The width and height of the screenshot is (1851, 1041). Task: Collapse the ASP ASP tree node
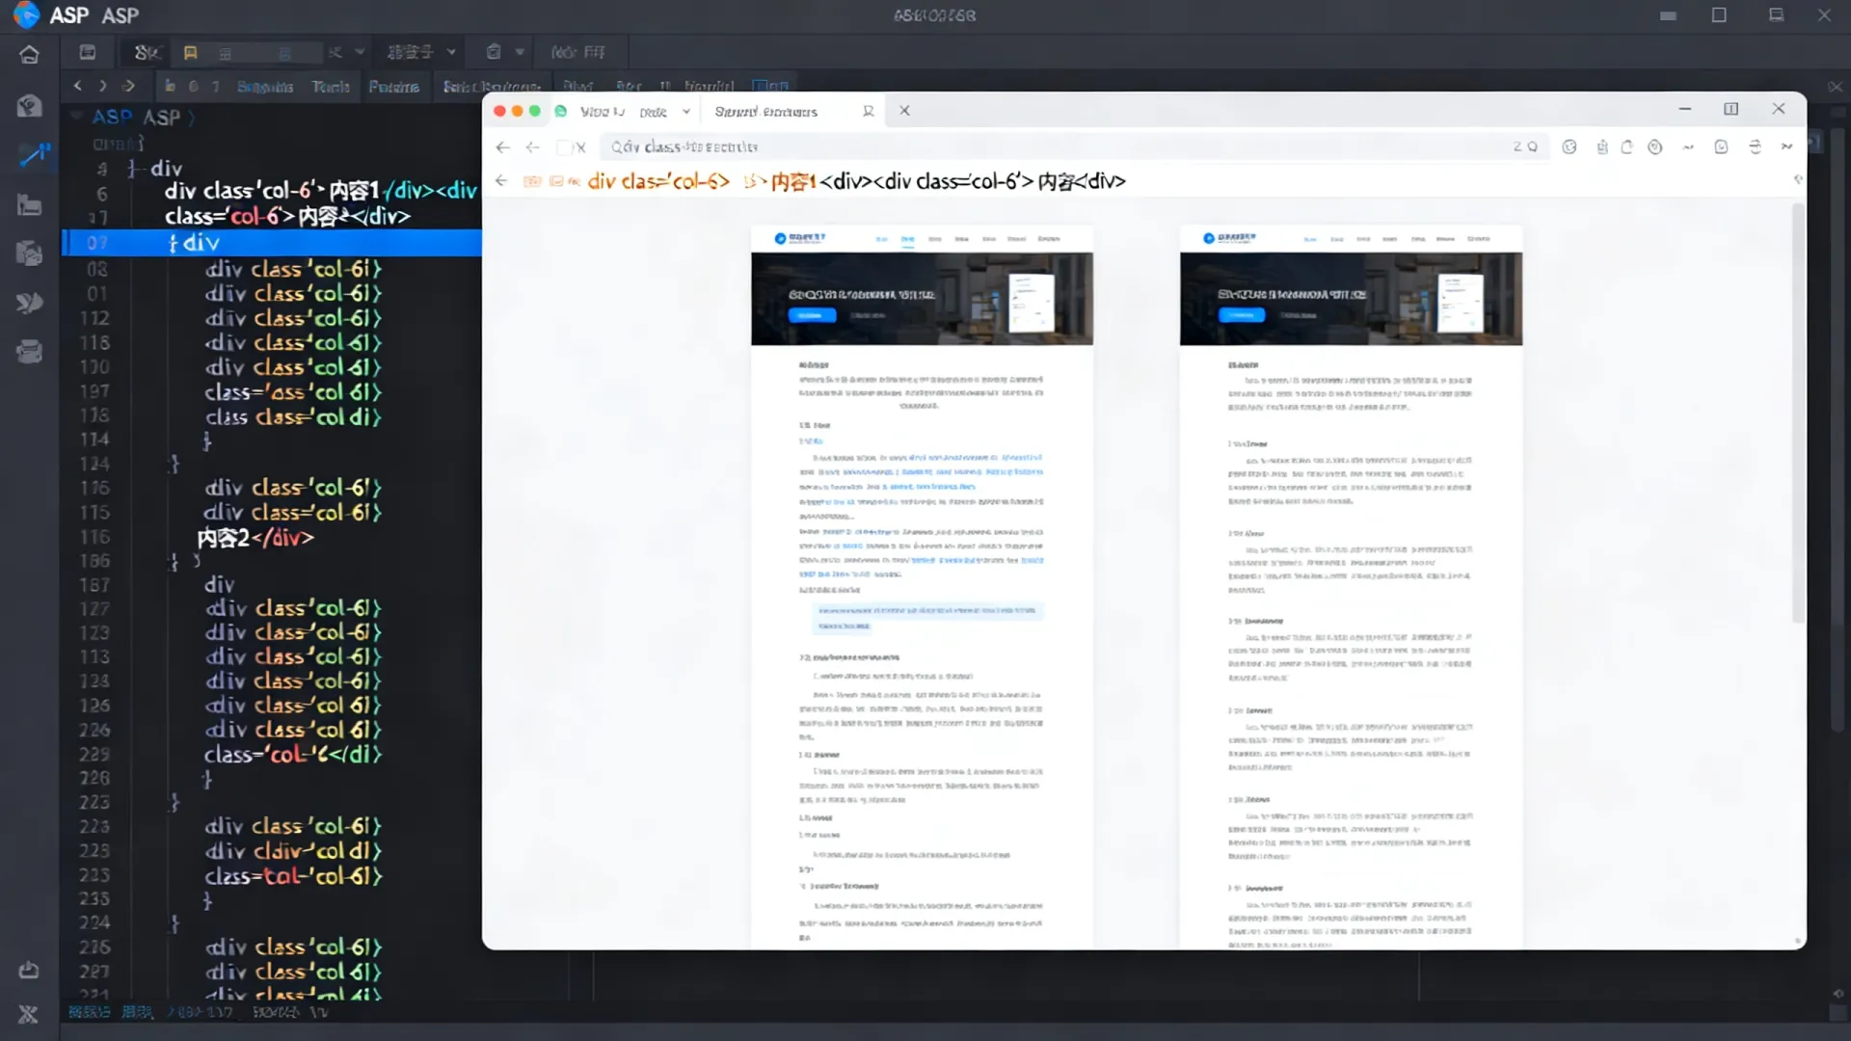[x=76, y=117]
